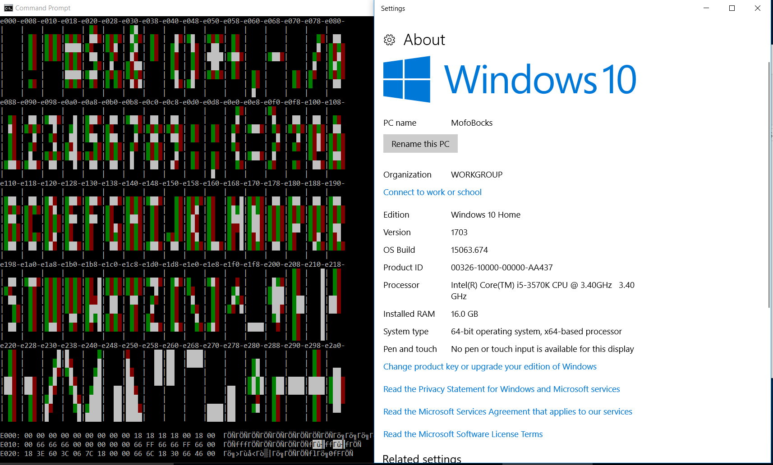Screen dimensions: 773x465
Task: Select the Edition value Windows 10 Home
Action: [x=486, y=215]
